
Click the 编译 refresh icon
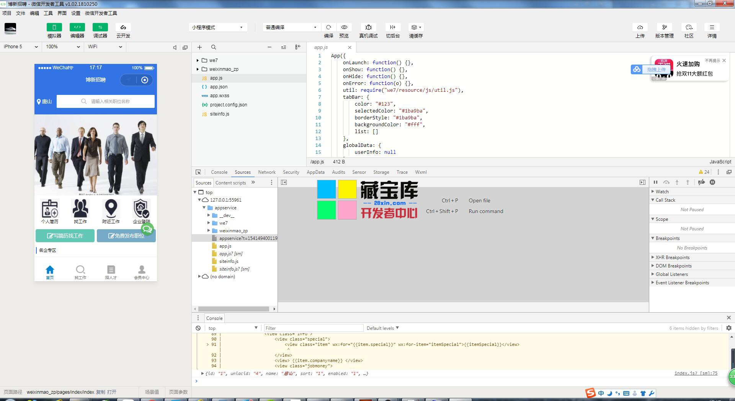pos(328,27)
